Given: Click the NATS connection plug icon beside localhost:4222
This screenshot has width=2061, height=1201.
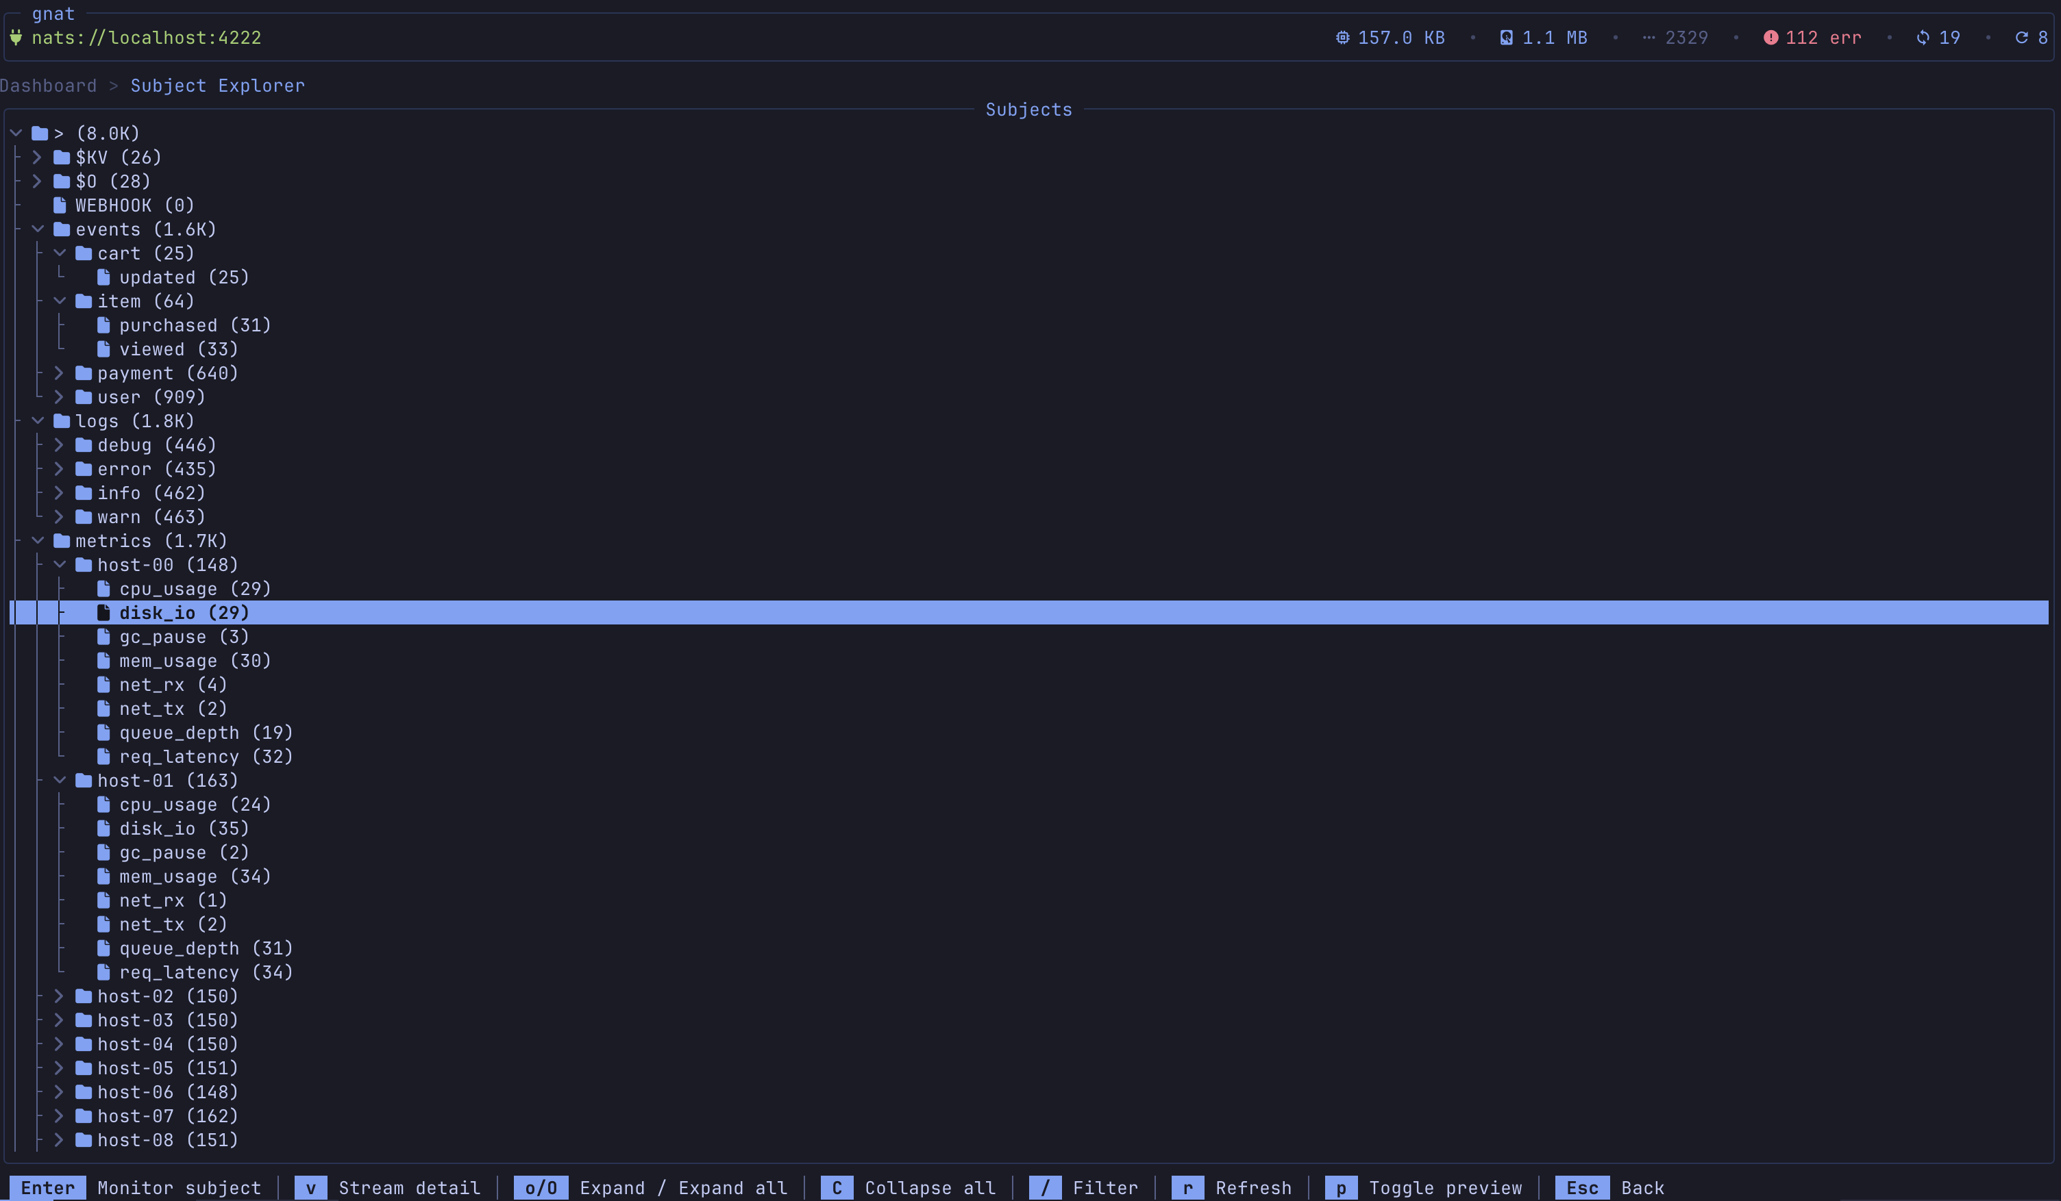Looking at the screenshot, I should click(x=16, y=37).
